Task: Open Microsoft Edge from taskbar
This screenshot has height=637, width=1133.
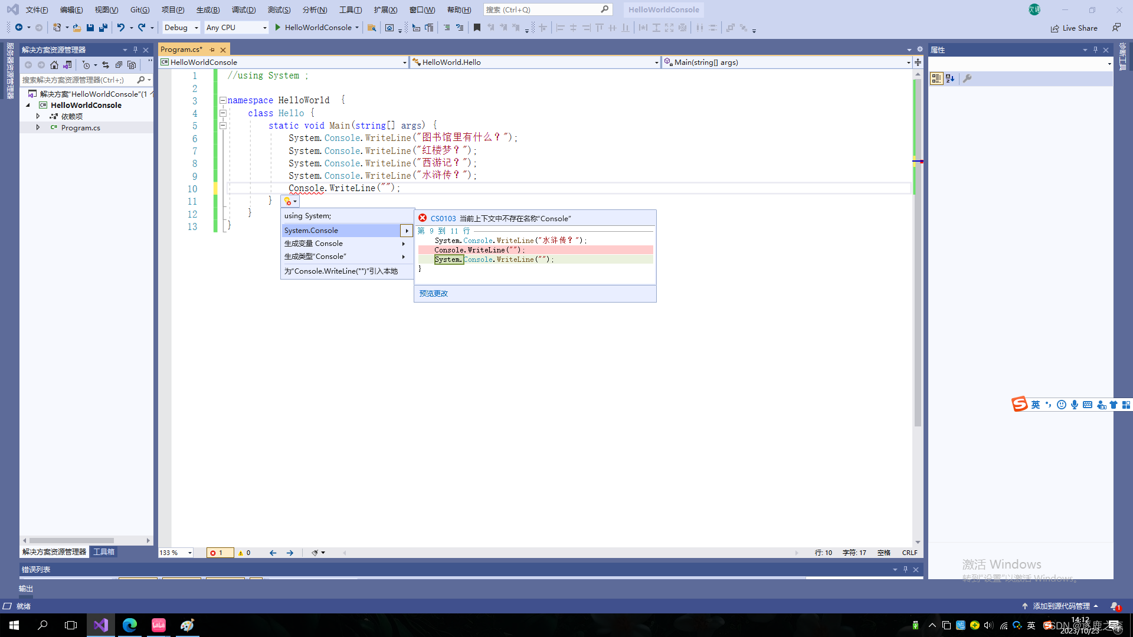Action: (x=130, y=625)
